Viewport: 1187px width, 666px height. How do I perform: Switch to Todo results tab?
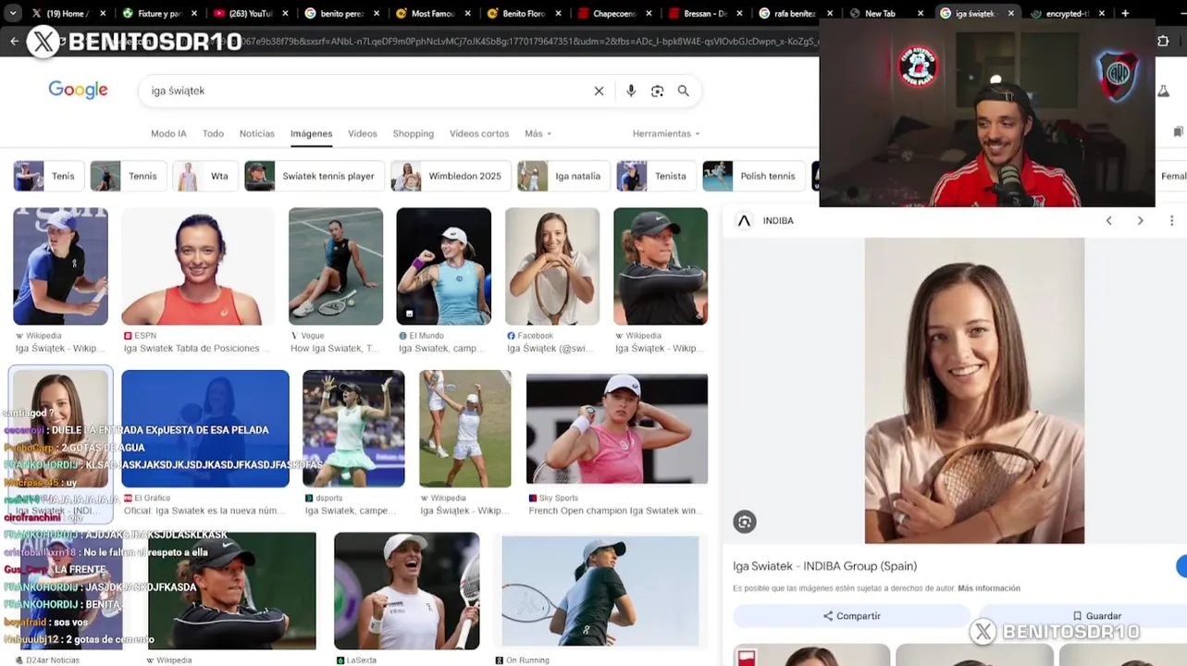point(213,133)
